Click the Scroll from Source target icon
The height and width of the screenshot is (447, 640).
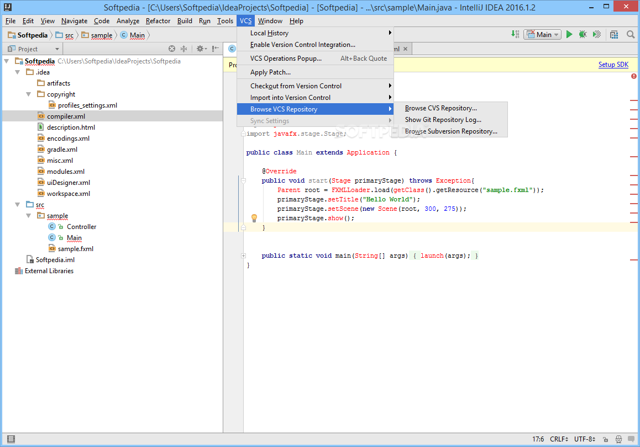tap(172, 49)
